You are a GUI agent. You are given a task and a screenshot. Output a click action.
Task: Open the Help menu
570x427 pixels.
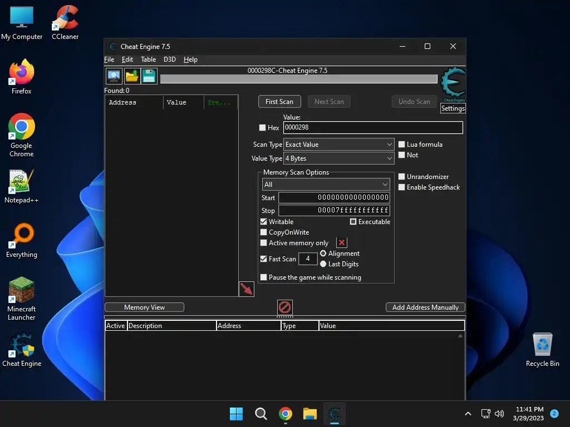coord(190,59)
